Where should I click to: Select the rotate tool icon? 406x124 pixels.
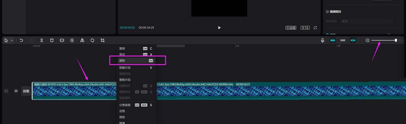pyautogui.click(x=92, y=40)
